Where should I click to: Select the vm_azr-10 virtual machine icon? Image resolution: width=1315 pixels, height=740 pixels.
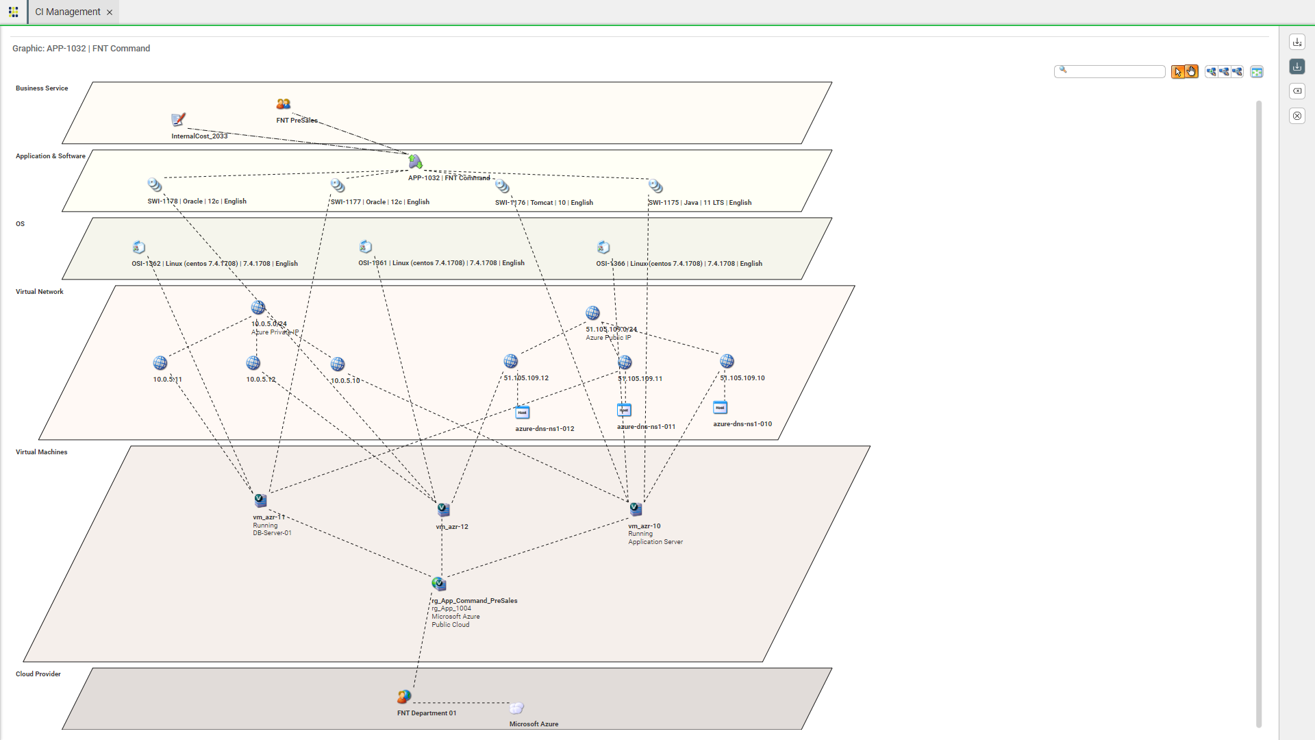tap(636, 509)
